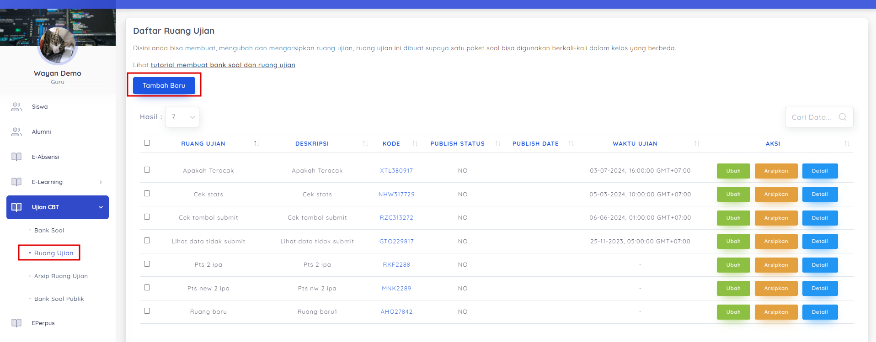Viewport: 876px width, 342px height.
Task: Sort table by Ruang Ujian column arrows
Action: (x=256, y=143)
